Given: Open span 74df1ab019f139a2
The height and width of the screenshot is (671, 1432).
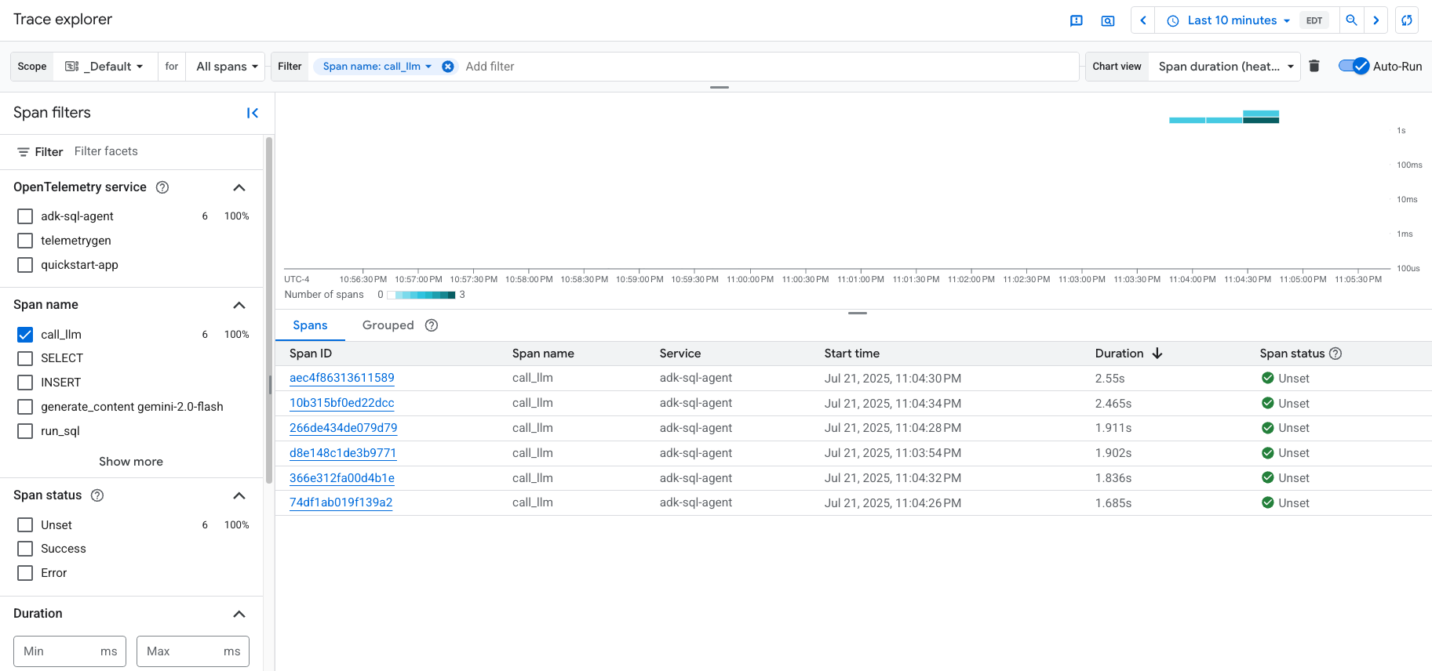Looking at the screenshot, I should click(x=341, y=502).
